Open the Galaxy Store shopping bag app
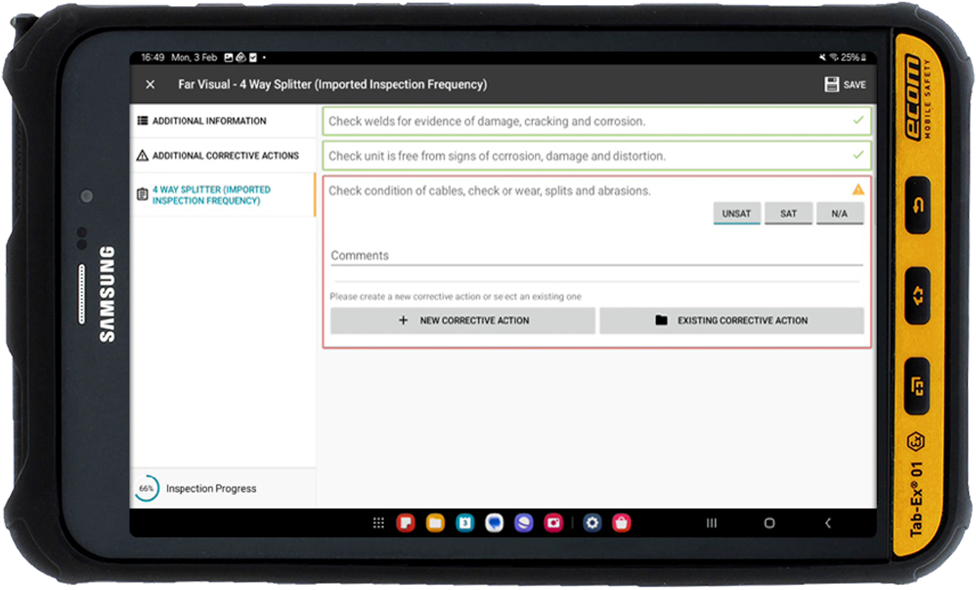 [x=622, y=523]
